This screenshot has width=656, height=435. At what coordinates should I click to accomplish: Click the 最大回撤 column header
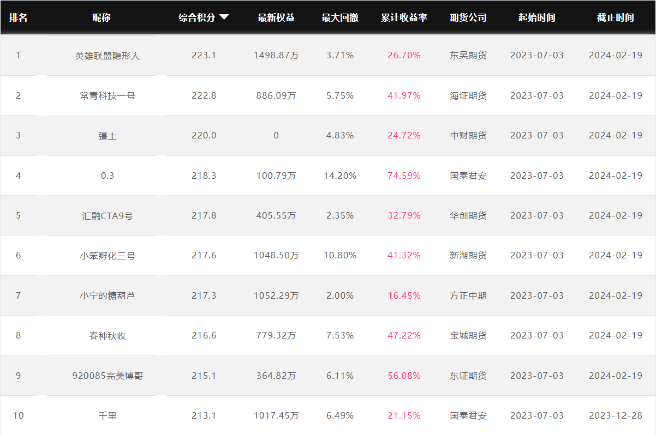340,17
